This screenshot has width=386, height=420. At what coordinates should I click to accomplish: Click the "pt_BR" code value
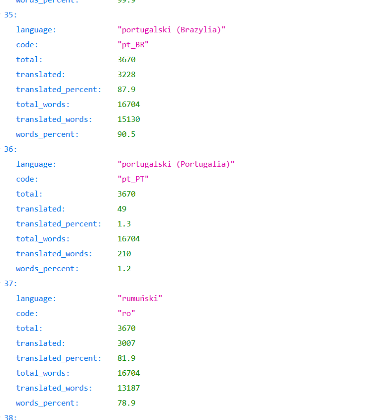(x=133, y=45)
